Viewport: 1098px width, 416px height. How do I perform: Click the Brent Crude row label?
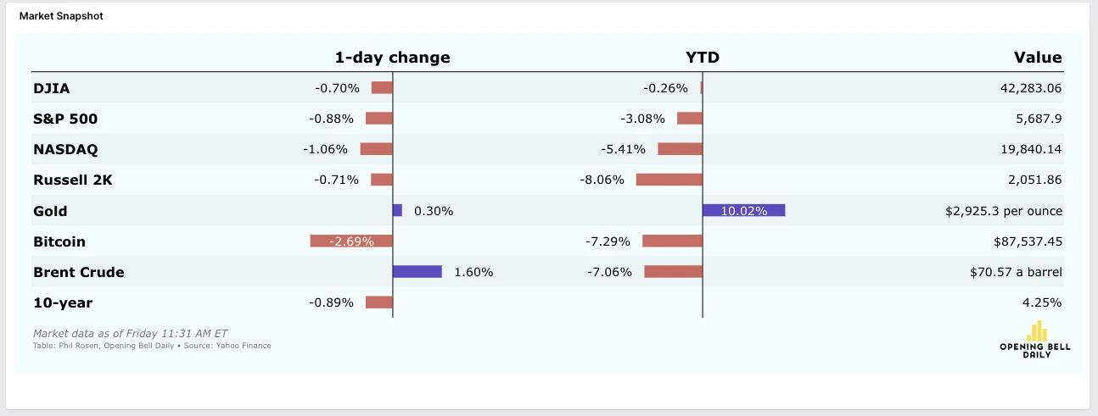pyautogui.click(x=79, y=272)
